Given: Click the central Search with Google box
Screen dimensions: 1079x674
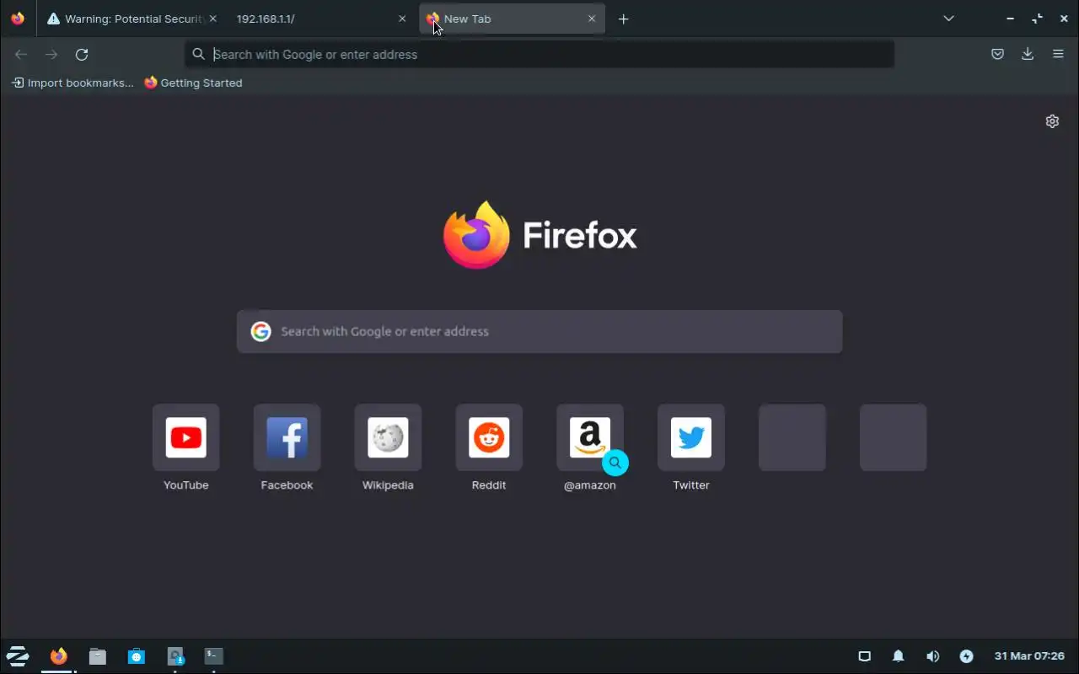Looking at the screenshot, I should (x=539, y=331).
